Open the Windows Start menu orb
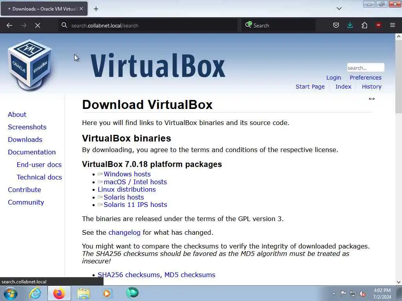Image resolution: width=402 pixels, height=301 pixels. (x=11, y=293)
